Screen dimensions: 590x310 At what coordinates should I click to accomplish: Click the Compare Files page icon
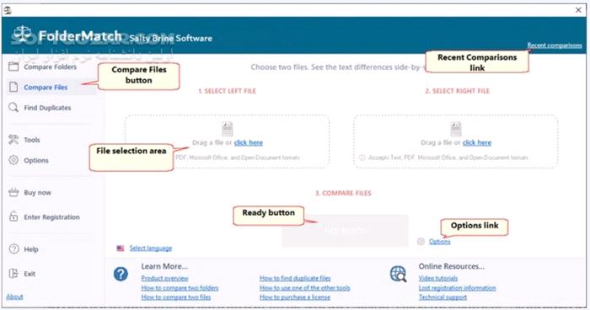tap(13, 87)
